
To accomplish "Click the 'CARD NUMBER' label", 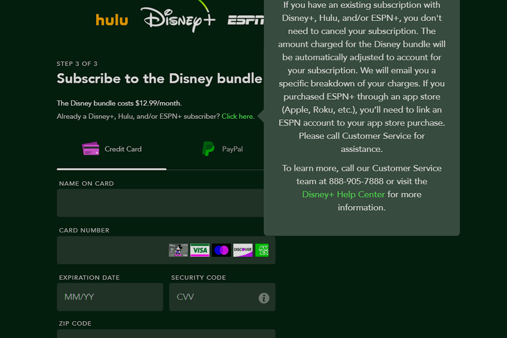I will (84, 230).
